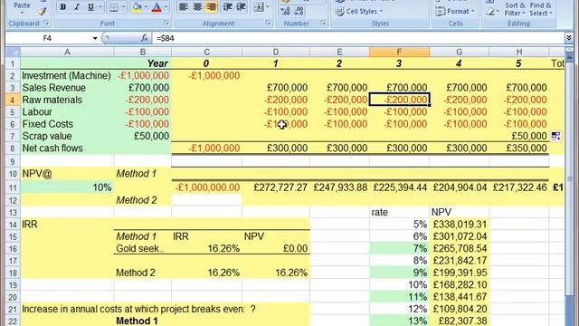Image resolution: width=579 pixels, height=326 pixels.
Task: Apply Italic formatting
Action: (77, 7)
